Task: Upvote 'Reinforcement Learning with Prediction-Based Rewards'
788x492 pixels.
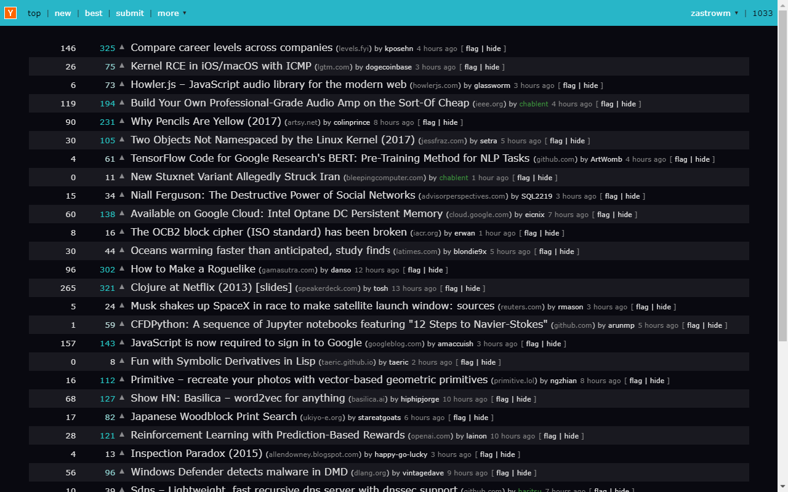Action: [x=122, y=435]
